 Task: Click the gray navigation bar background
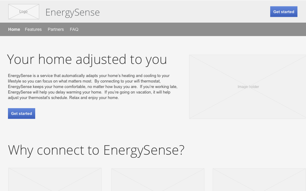[184, 29]
